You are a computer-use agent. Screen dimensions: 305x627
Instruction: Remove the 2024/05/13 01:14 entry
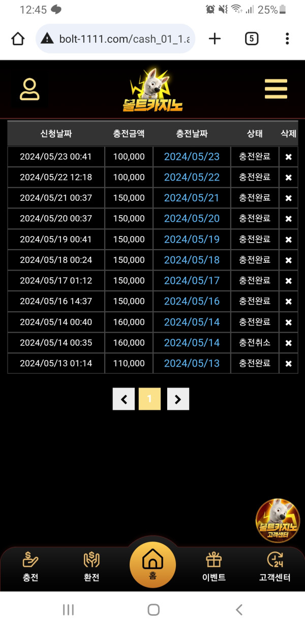point(288,364)
